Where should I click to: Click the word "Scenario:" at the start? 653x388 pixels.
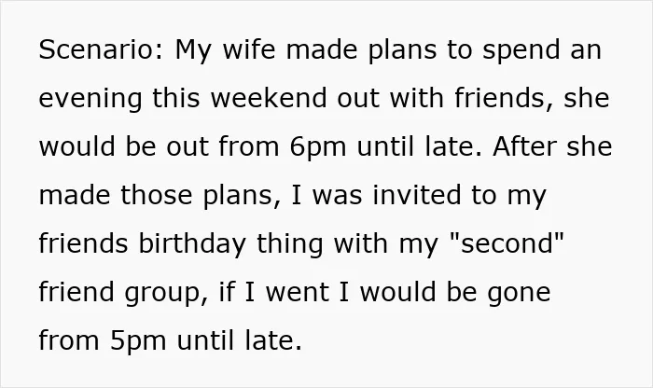pyautogui.click(x=101, y=49)
